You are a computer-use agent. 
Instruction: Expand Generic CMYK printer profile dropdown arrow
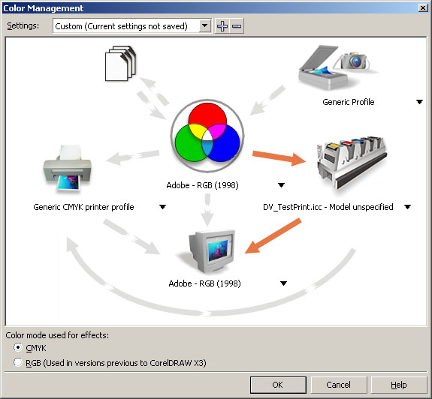tap(162, 207)
